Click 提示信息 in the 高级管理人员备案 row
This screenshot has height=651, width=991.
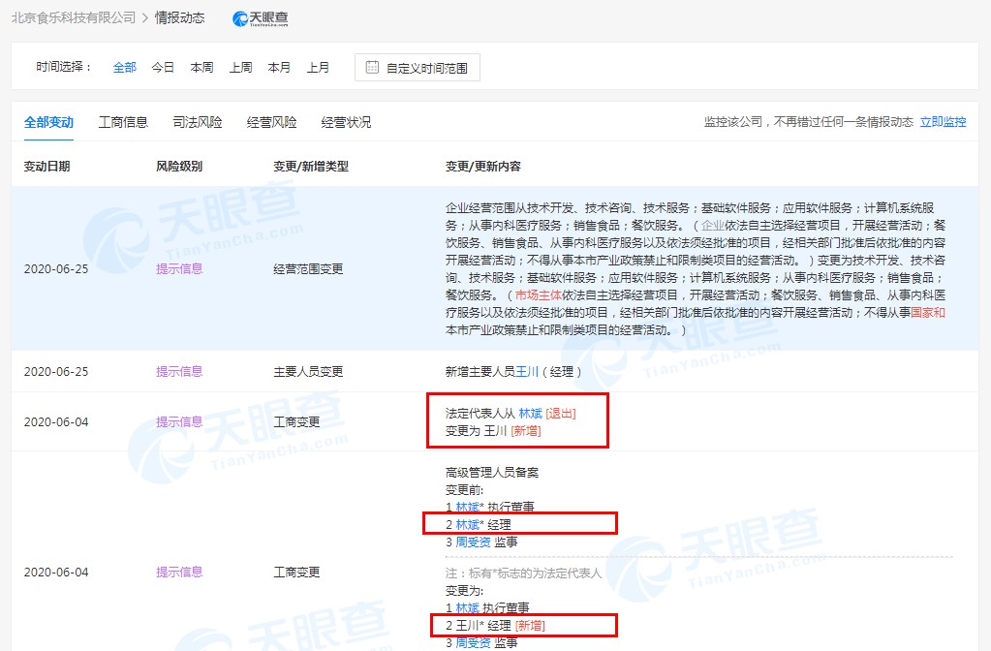[179, 572]
